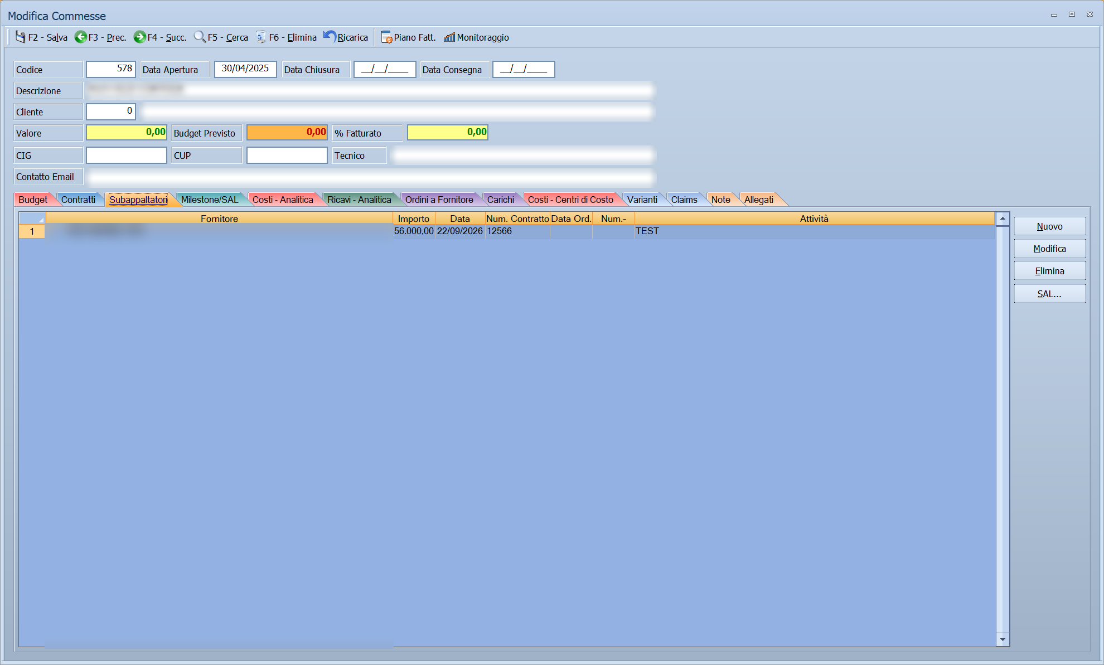Click the Nuovo button
The image size is (1104, 665).
pos(1049,226)
